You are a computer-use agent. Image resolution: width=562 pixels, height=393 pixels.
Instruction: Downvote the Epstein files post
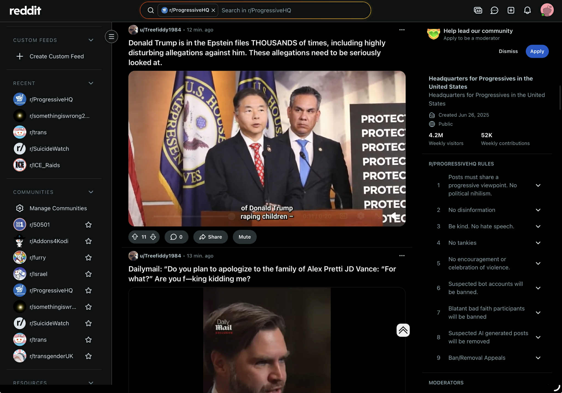coord(153,237)
